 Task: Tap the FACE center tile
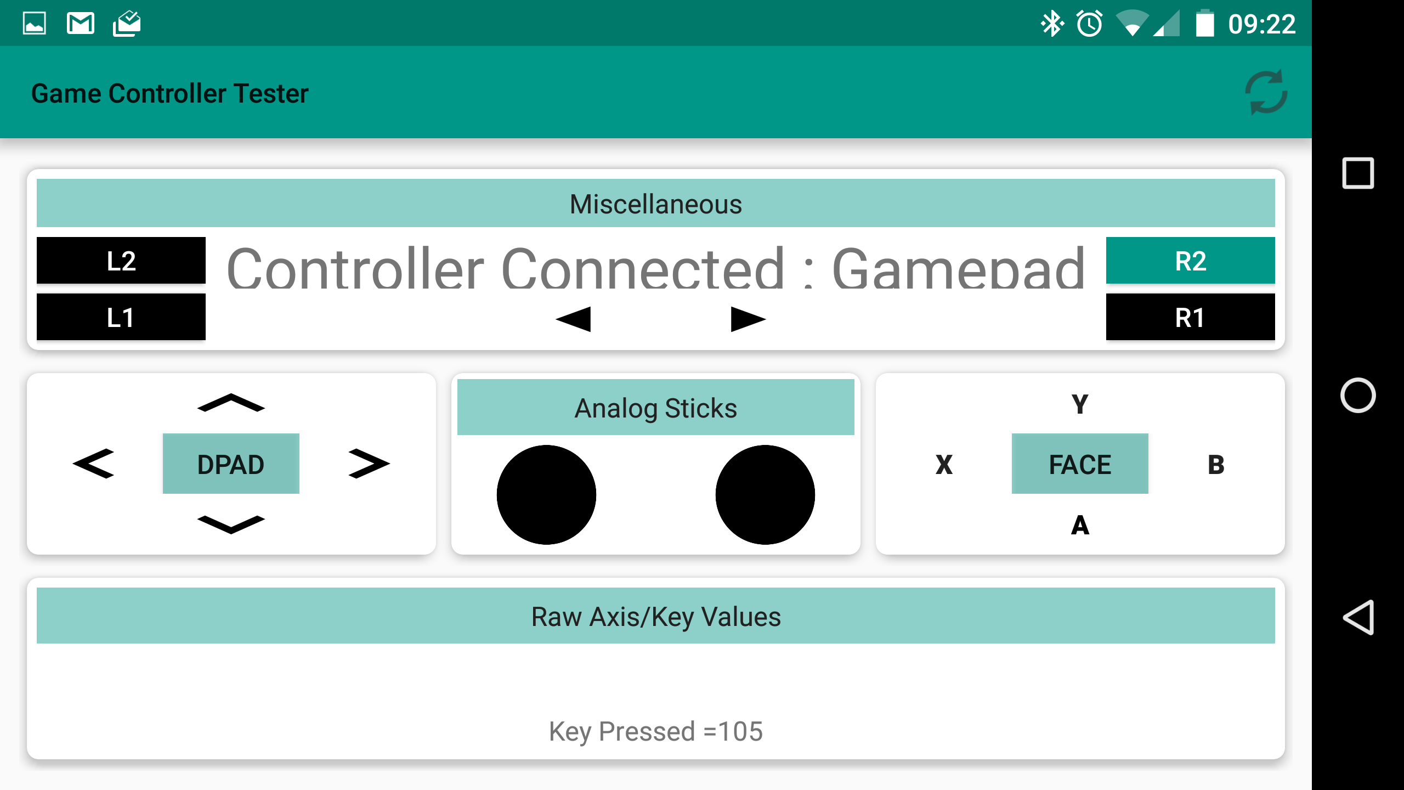tap(1079, 464)
